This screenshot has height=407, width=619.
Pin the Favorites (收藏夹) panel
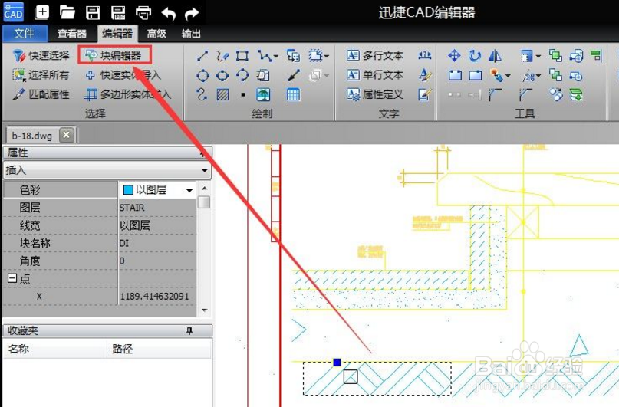coord(189,330)
